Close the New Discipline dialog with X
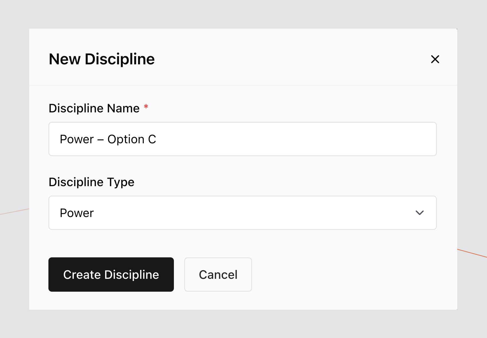This screenshot has width=487, height=338. 435,59
